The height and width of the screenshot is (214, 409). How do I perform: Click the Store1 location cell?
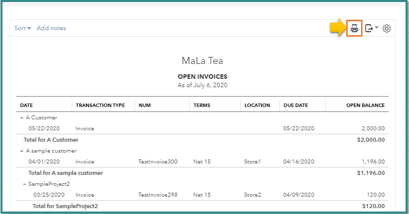[x=252, y=161]
